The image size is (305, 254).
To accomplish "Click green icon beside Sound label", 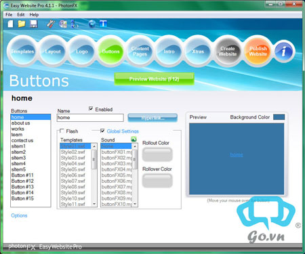I will (x=134, y=140).
